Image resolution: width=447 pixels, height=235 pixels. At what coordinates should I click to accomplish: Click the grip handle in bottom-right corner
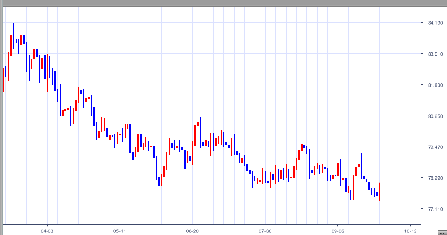pos(443,233)
